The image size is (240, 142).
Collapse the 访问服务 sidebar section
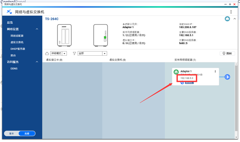37,62
